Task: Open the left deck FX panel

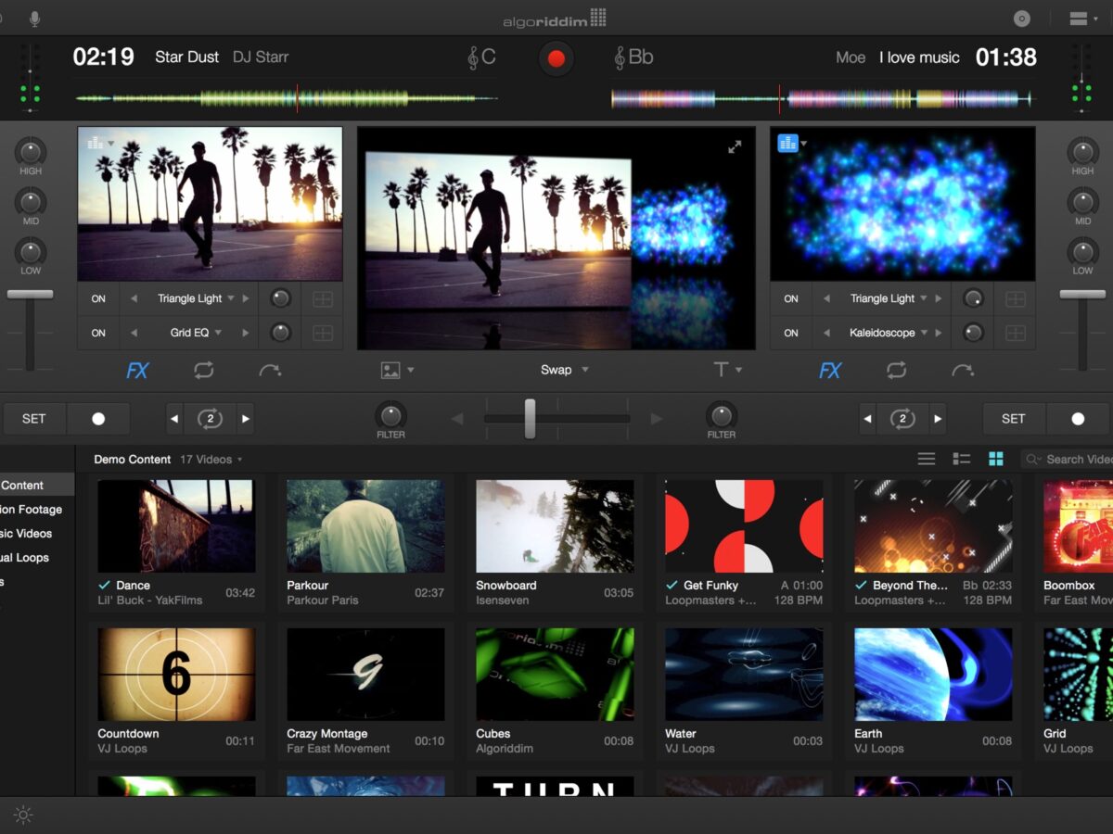Action: click(x=137, y=371)
